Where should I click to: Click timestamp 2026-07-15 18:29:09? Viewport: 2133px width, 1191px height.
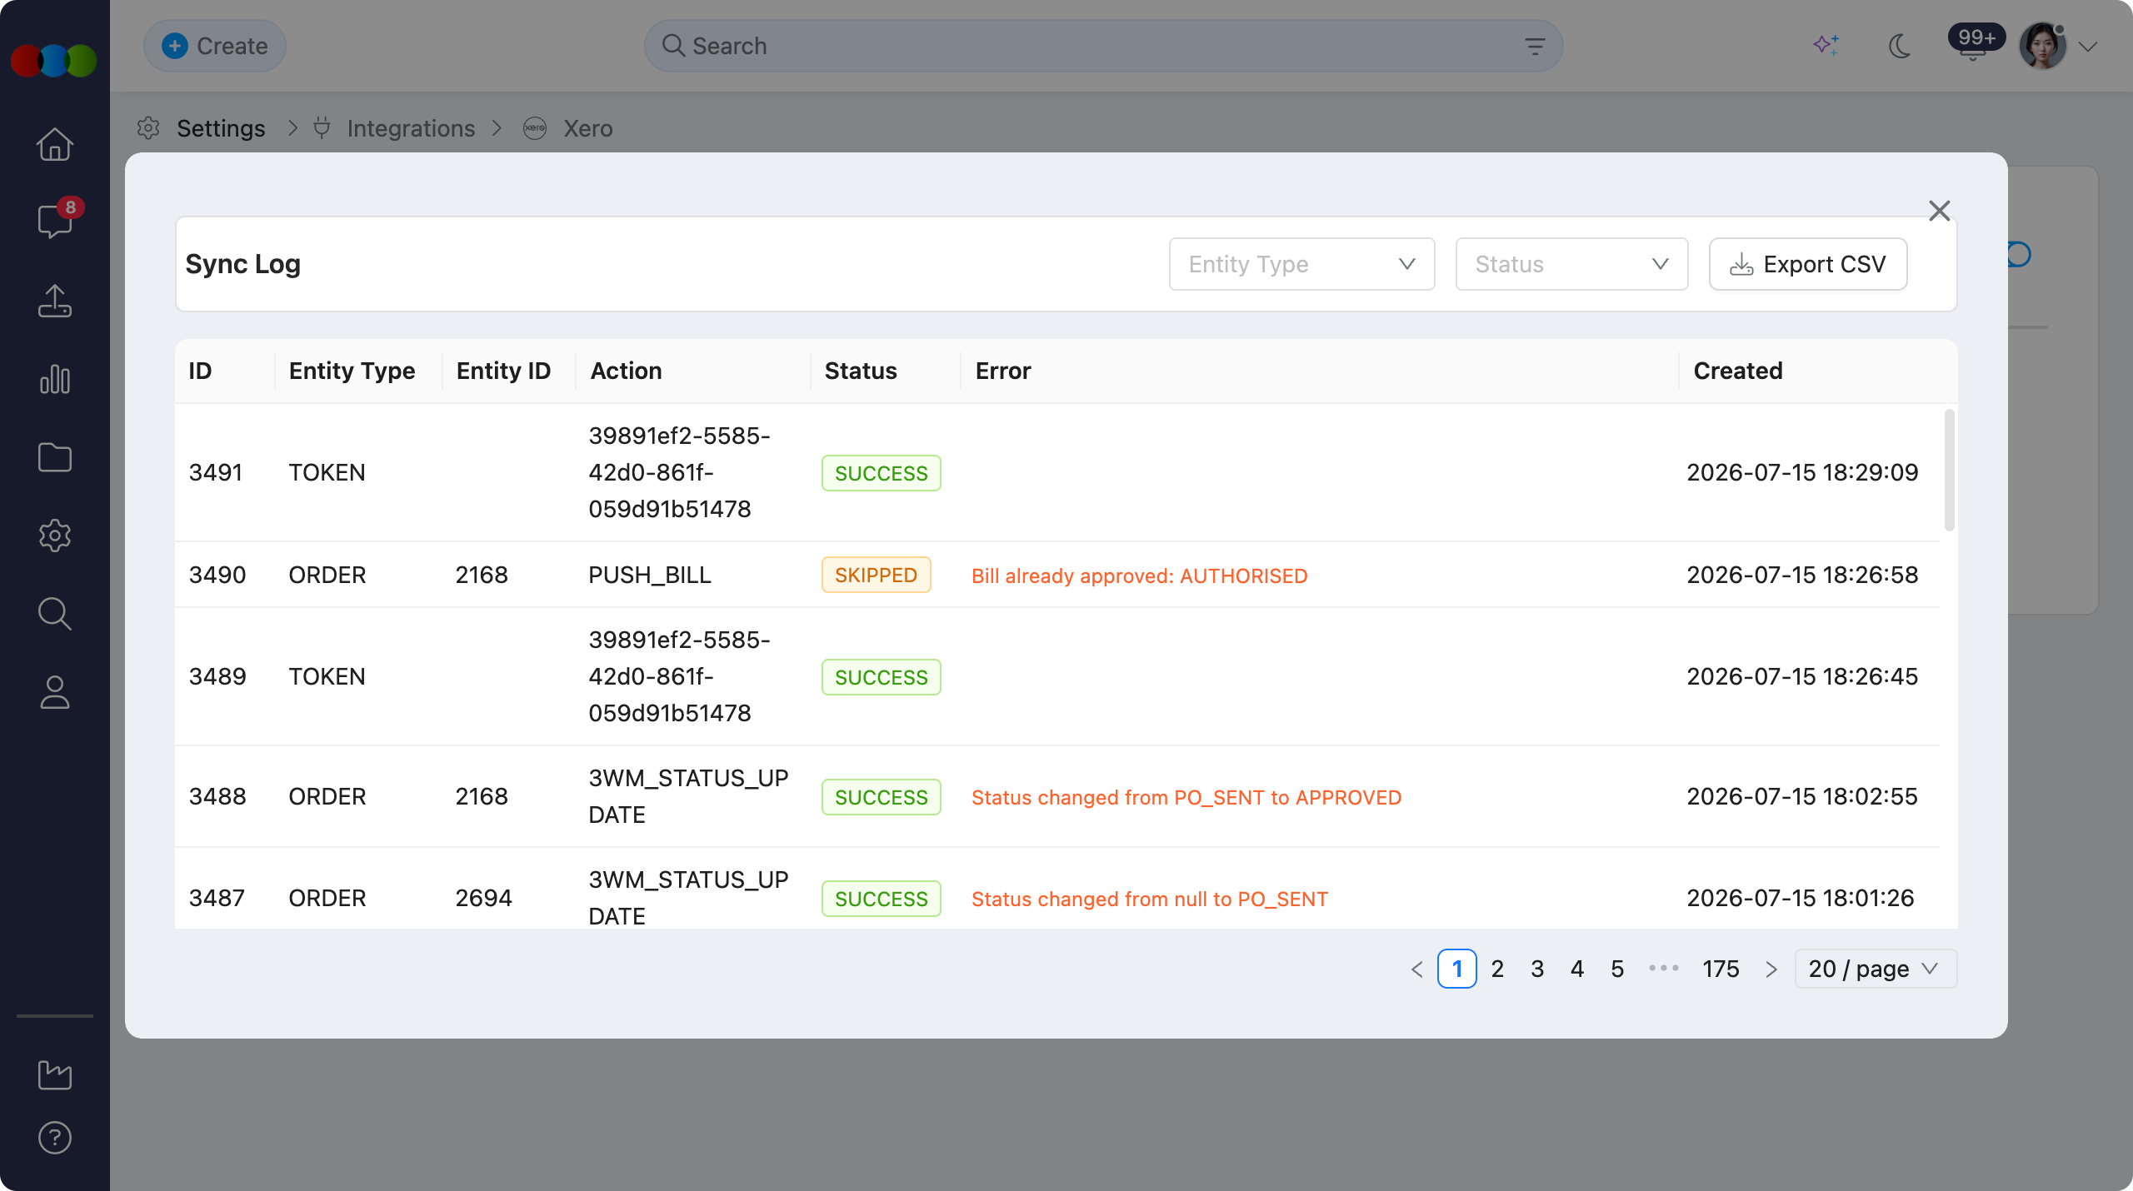click(1803, 472)
